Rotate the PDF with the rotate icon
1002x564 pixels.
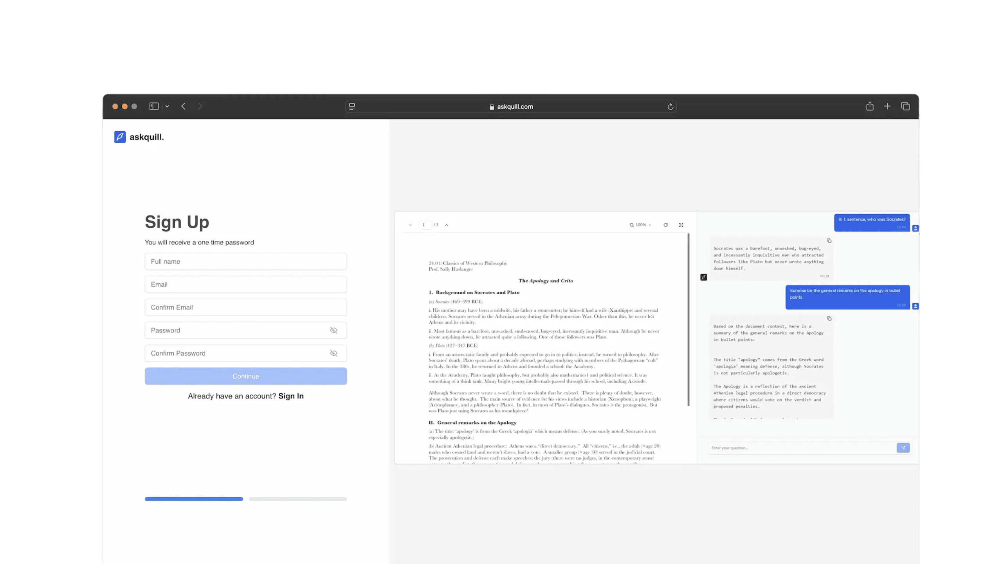[x=665, y=225]
